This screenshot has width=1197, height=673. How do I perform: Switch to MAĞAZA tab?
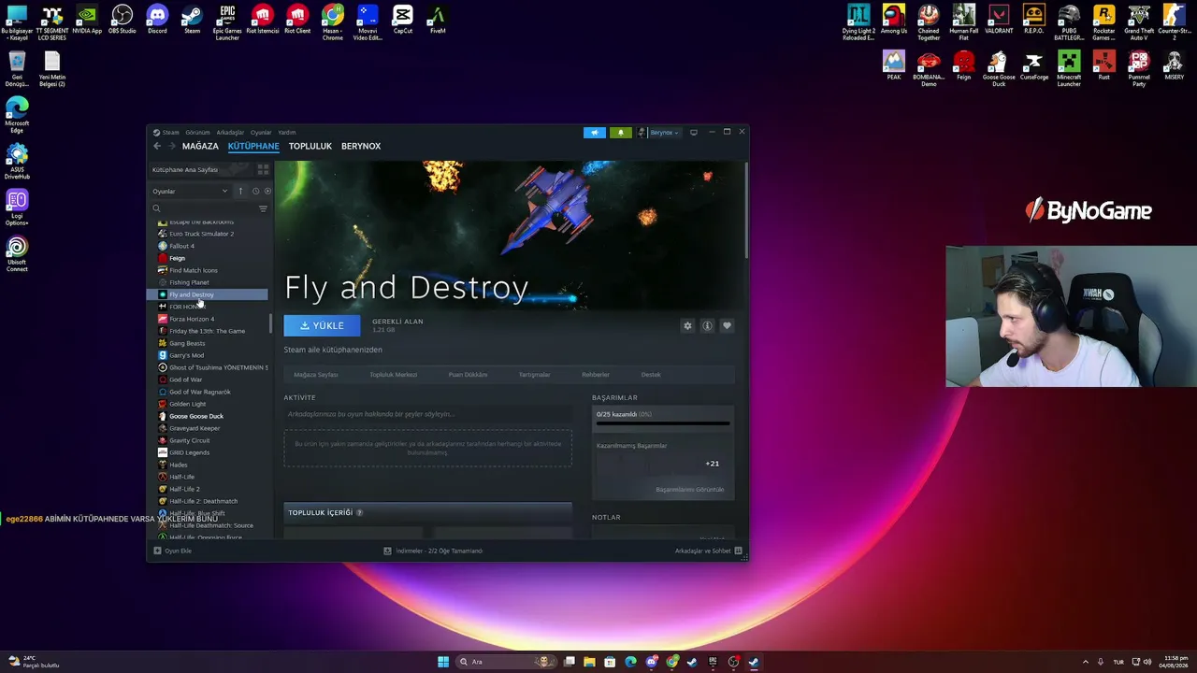click(x=200, y=147)
